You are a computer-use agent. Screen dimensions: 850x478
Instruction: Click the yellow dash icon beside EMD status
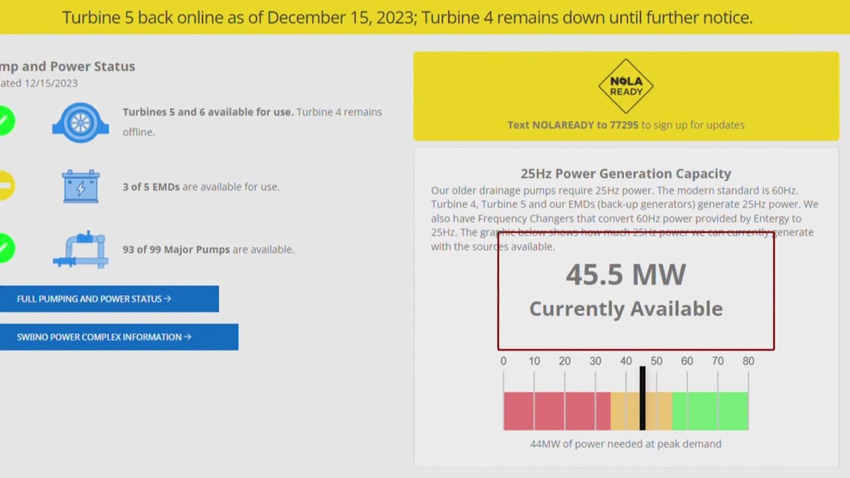[x=4, y=186]
